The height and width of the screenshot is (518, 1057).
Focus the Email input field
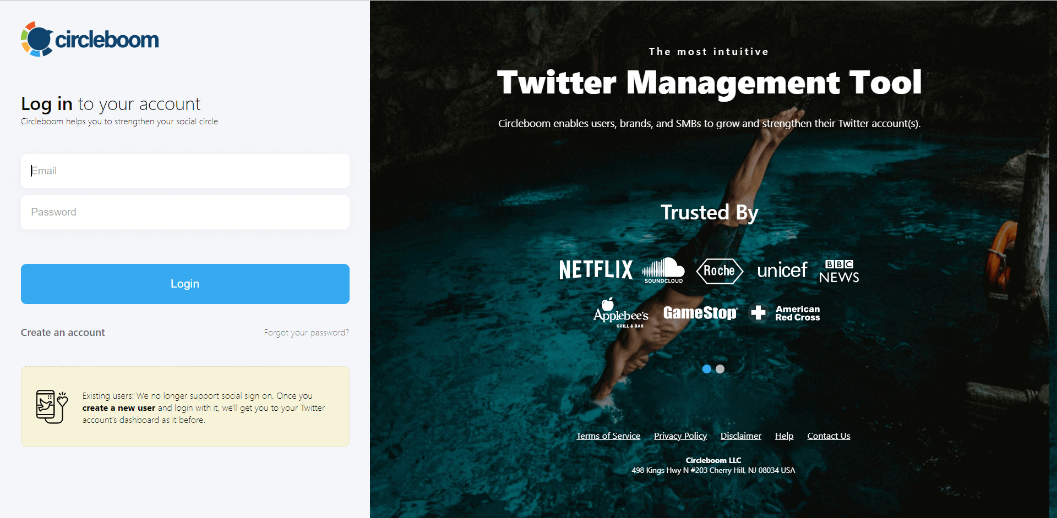185,171
